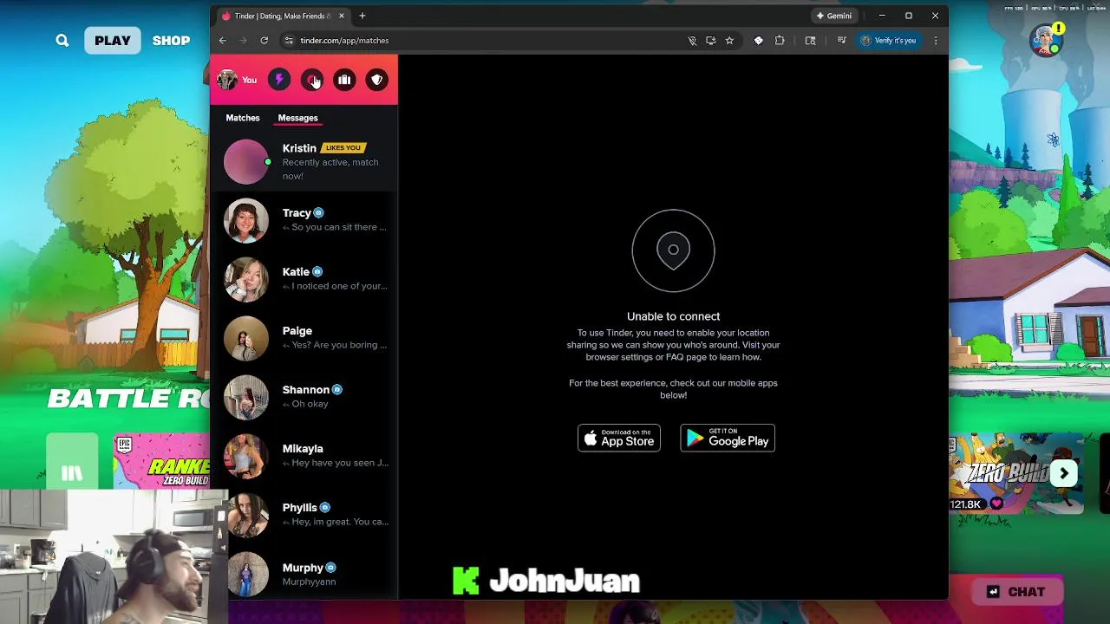Click the next arrow on Fortnite Zero Build tile
The height and width of the screenshot is (624, 1110).
coord(1064,473)
